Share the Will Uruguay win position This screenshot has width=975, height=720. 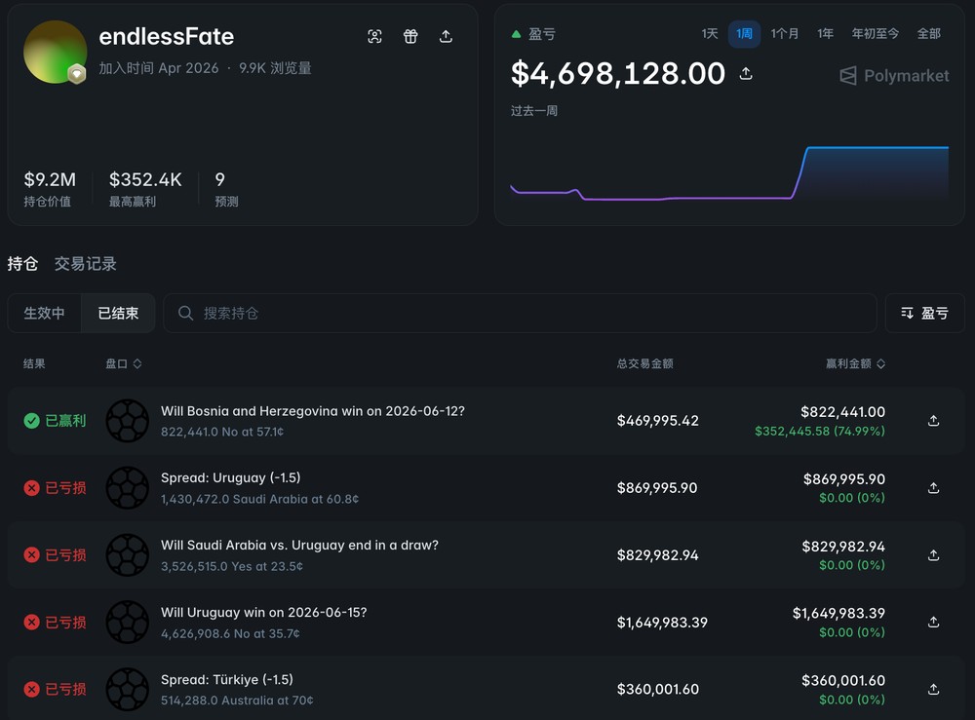(x=933, y=622)
